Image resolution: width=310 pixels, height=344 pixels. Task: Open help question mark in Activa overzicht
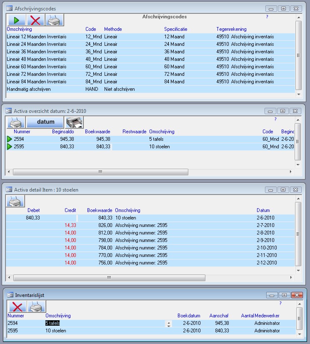(275, 119)
